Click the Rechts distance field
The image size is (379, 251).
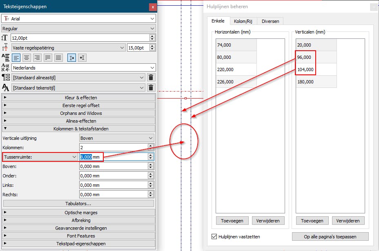(x=114, y=195)
